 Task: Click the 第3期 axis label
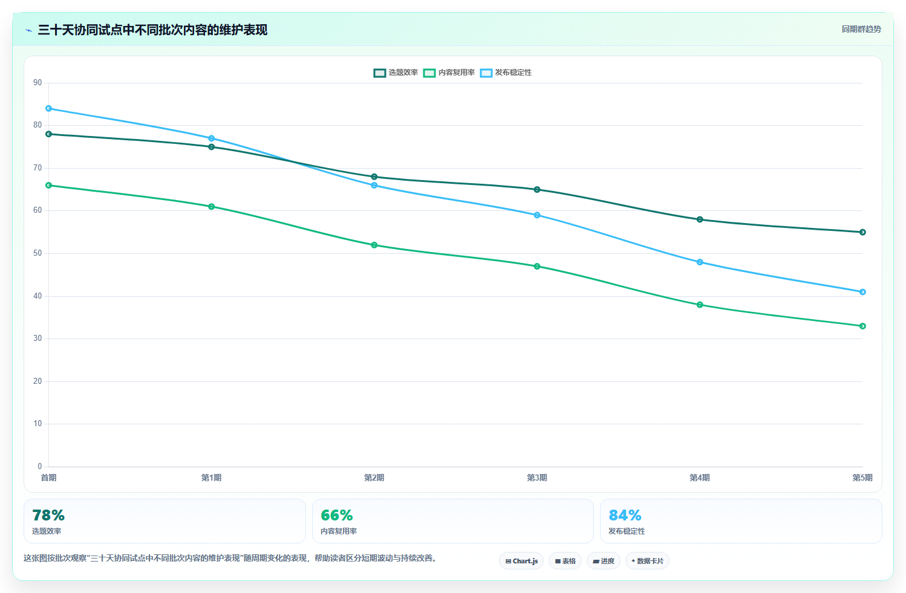(537, 478)
